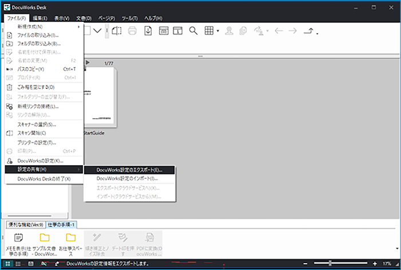
Task: Click the DocuWorks settings gear-person icon
Action: (x=9, y=161)
